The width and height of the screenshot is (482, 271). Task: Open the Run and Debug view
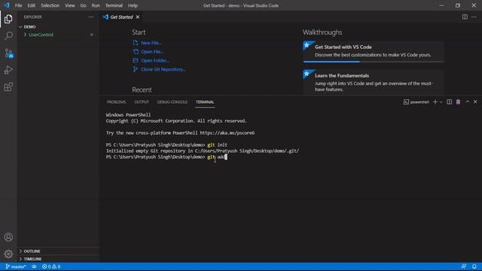coord(8,70)
